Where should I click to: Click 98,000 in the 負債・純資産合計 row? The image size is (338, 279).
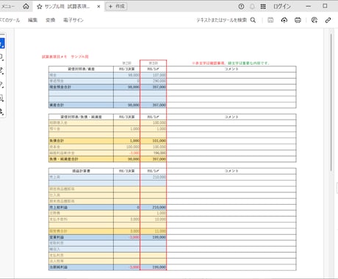coord(134,159)
